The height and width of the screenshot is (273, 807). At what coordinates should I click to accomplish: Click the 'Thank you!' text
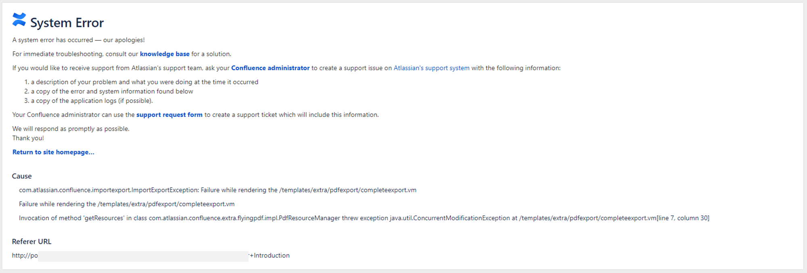pos(28,138)
